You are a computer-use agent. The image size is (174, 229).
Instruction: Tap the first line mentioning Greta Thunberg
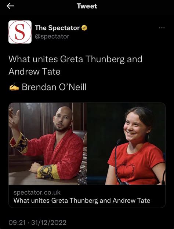pyautogui.click(x=75, y=59)
